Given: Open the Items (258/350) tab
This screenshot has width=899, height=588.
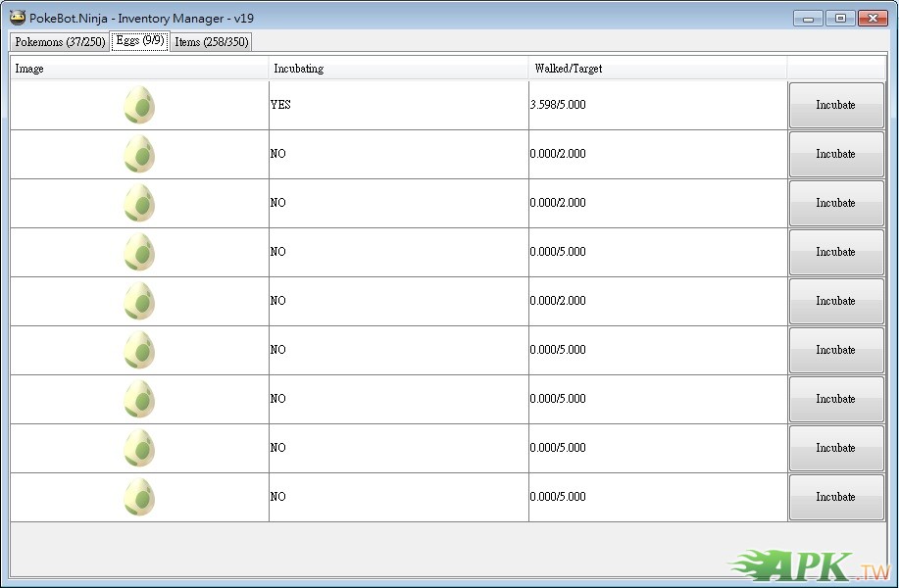Looking at the screenshot, I should click(x=211, y=42).
